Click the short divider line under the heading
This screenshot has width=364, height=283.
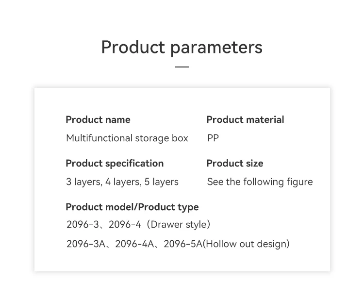[x=182, y=67]
